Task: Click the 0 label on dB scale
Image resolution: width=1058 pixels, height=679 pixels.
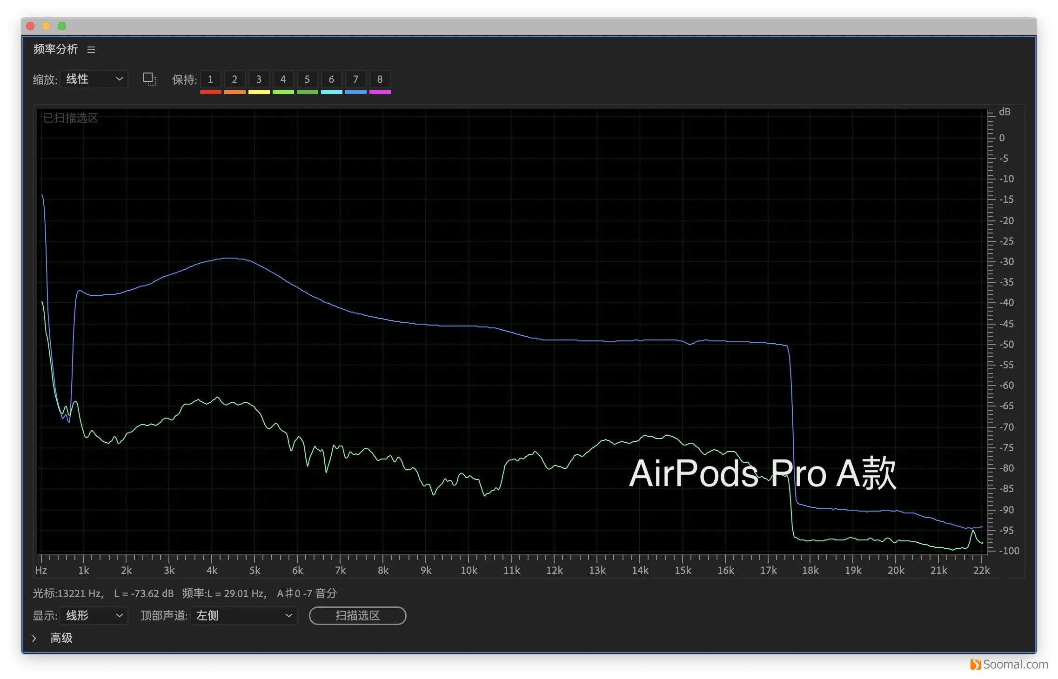Action: click(1002, 138)
